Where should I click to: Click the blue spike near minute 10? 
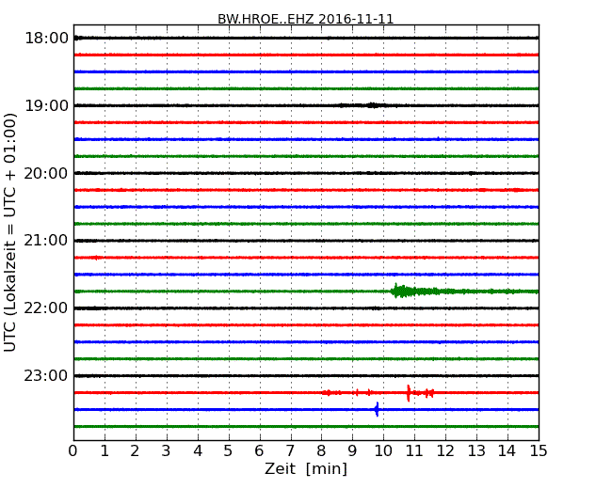377,409
